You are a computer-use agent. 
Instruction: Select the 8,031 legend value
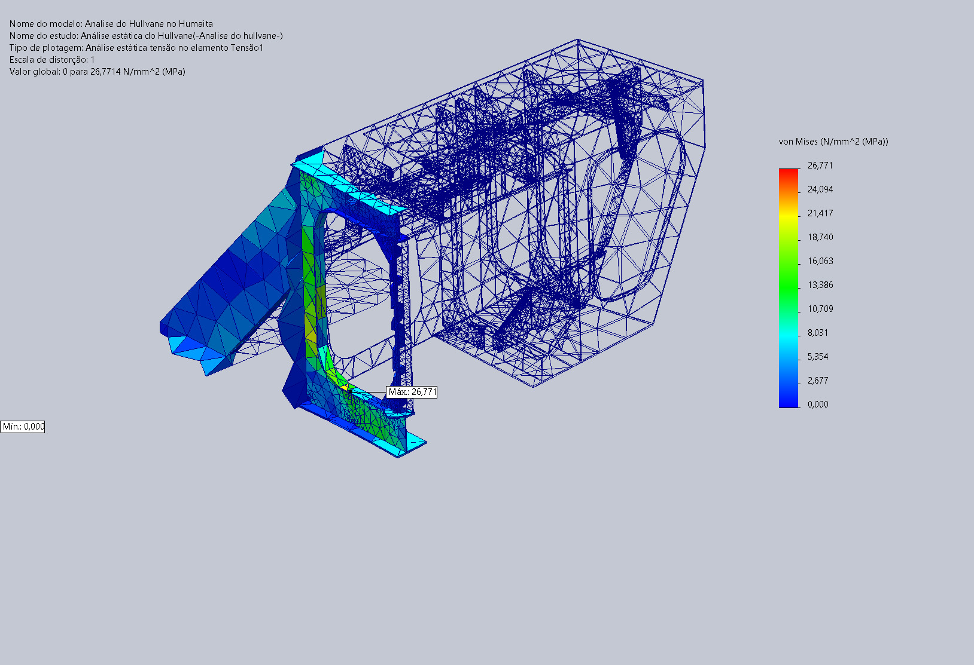click(818, 333)
